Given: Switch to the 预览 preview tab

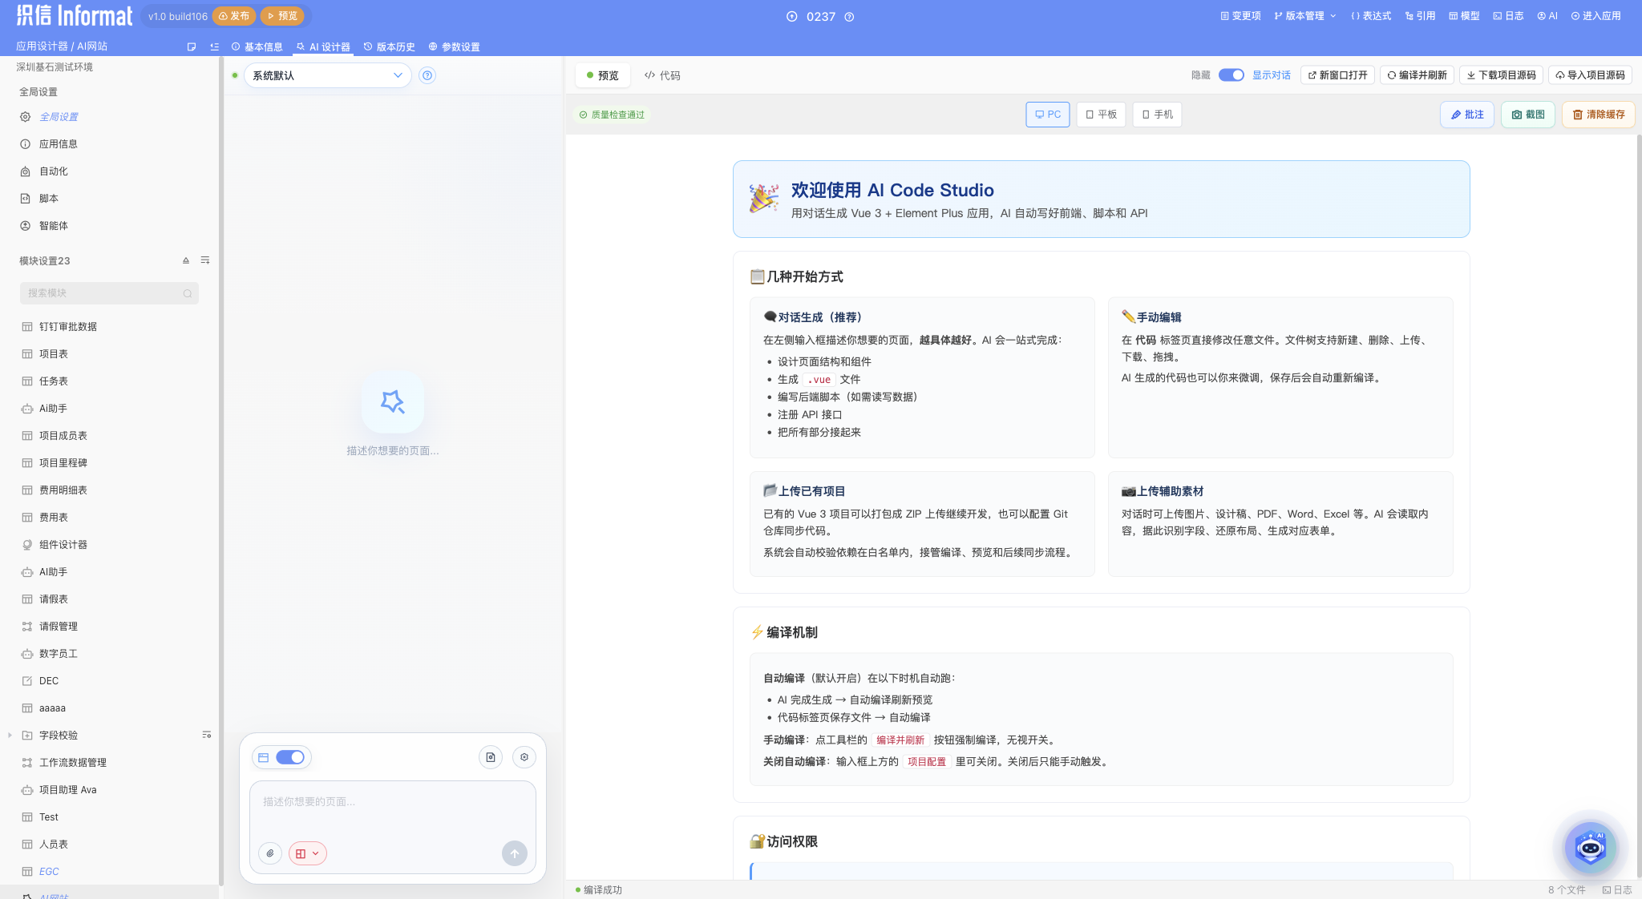Looking at the screenshot, I should (x=603, y=75).
